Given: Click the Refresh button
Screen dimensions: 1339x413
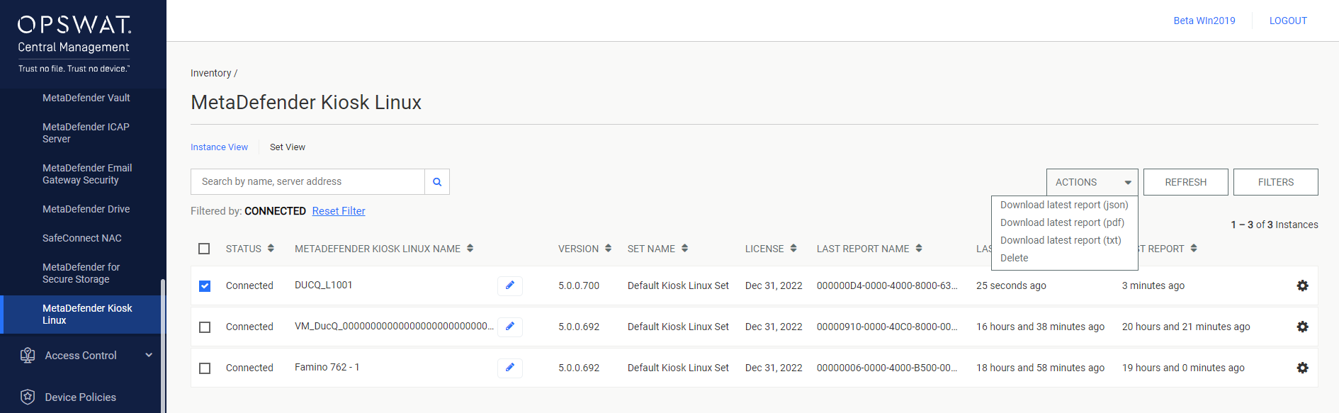Looking at the screenshot, I should click(x=1185, y=182).
